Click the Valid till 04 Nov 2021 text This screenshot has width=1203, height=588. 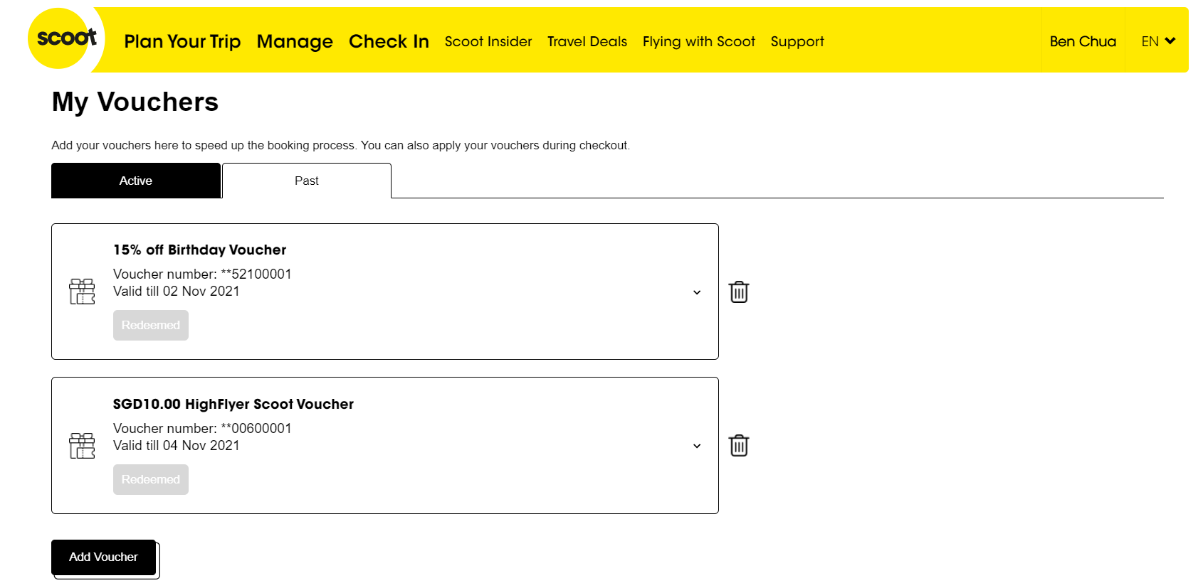(177, 445)
